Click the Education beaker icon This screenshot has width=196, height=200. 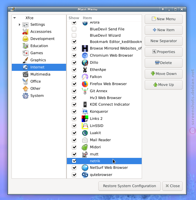point(25,46)
